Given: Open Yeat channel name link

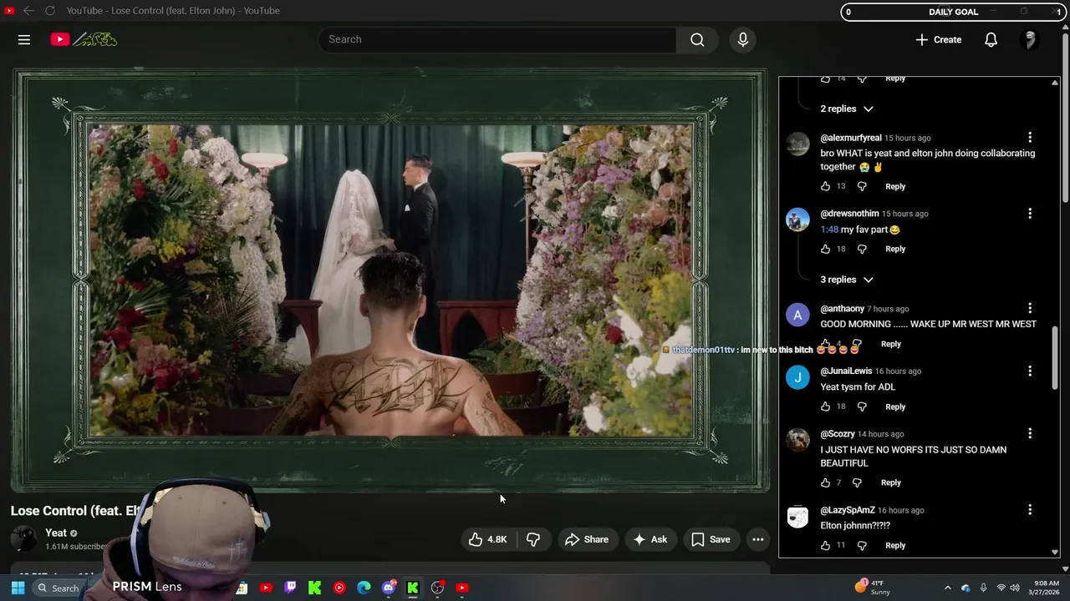Looking at the screenshot, I should [x=56, y=533].
